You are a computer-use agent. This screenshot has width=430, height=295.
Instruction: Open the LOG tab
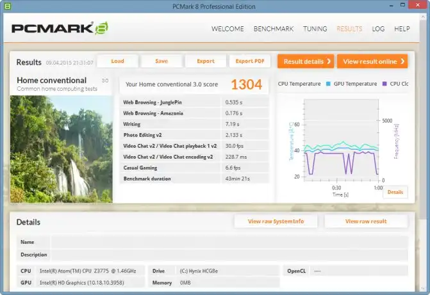tap(378, 29)
